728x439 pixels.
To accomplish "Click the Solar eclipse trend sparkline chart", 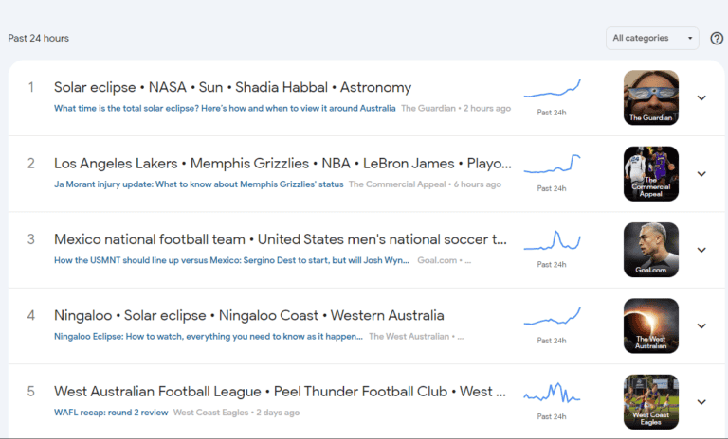I will coord(552,89).
